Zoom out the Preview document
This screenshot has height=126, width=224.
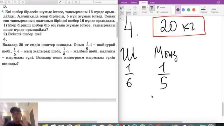click(9, 2)
